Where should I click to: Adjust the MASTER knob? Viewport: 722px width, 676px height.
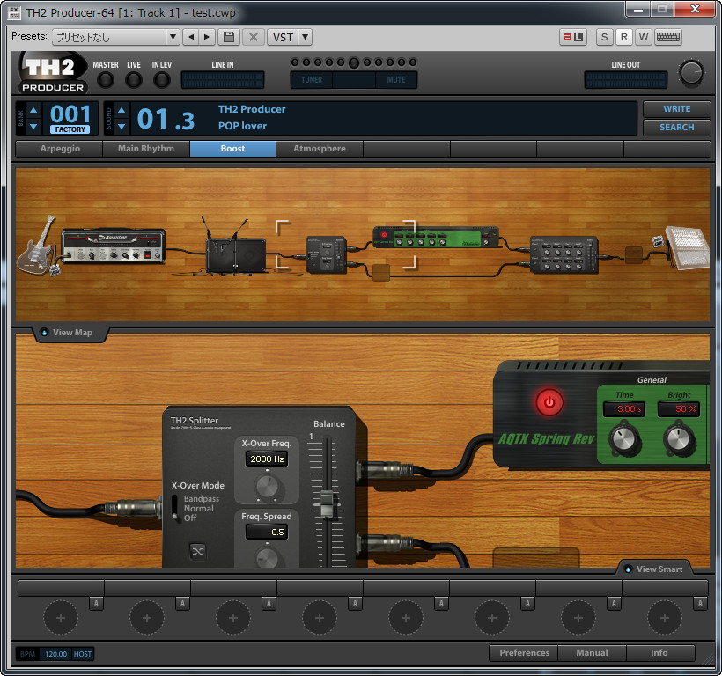point(106,80)
